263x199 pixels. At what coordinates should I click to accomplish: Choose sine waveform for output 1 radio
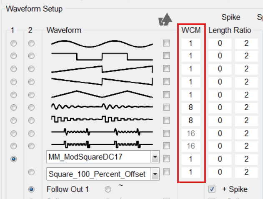tap(14, 43)
